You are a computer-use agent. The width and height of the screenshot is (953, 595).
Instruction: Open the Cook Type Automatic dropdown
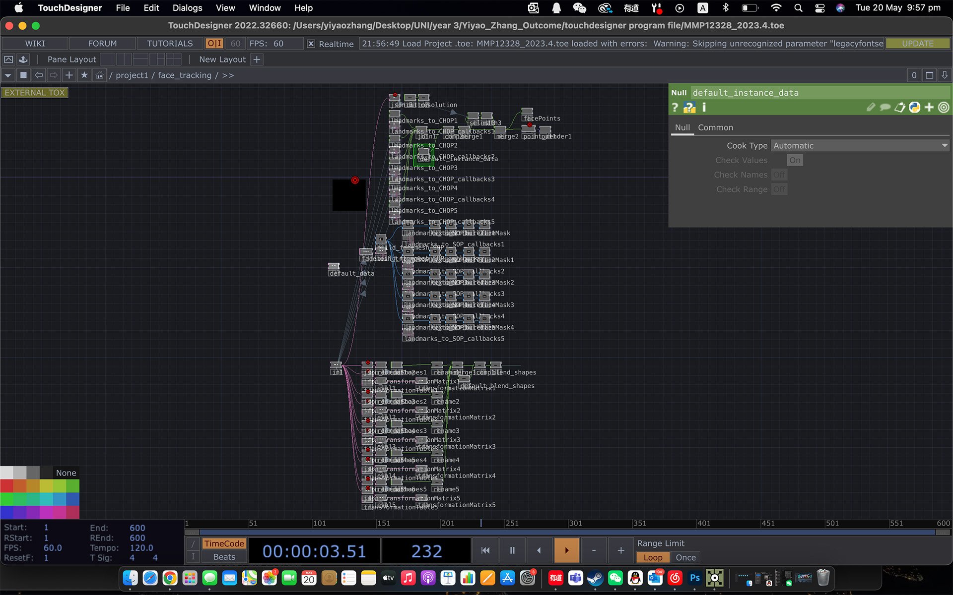tap(860, 146)
